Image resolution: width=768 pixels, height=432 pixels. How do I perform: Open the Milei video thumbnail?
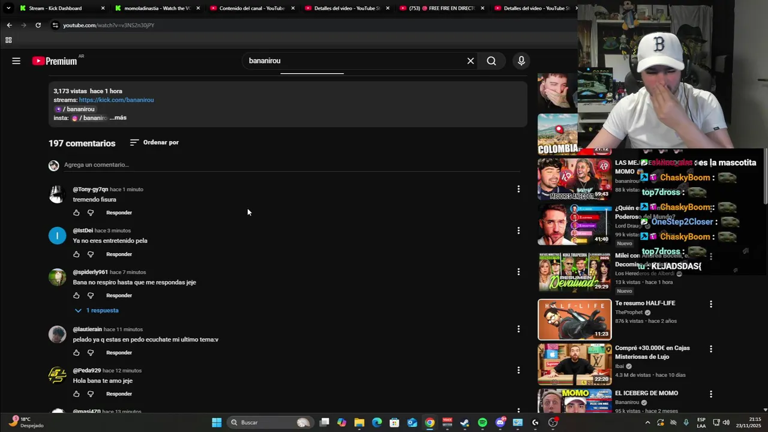pyautogui.click(x=574, y=271)
